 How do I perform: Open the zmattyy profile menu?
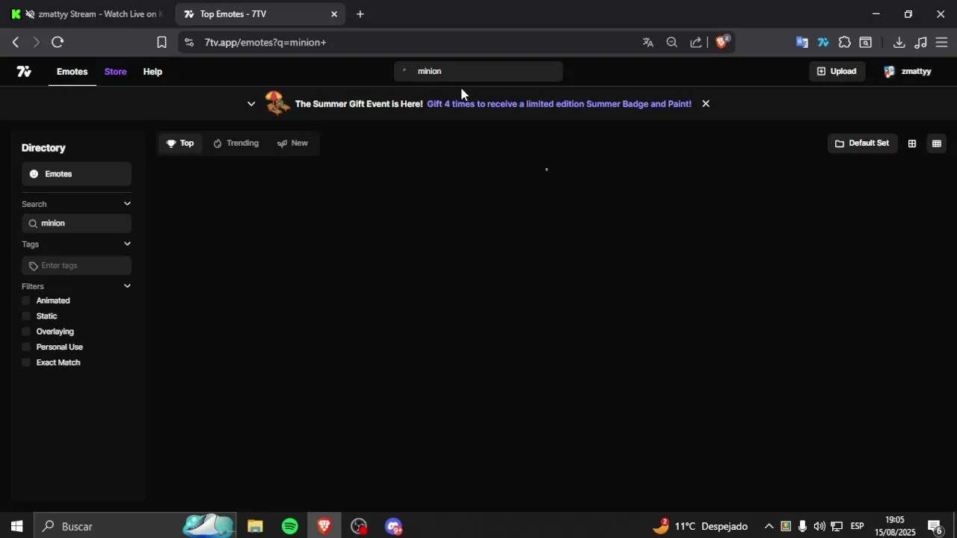907,72
